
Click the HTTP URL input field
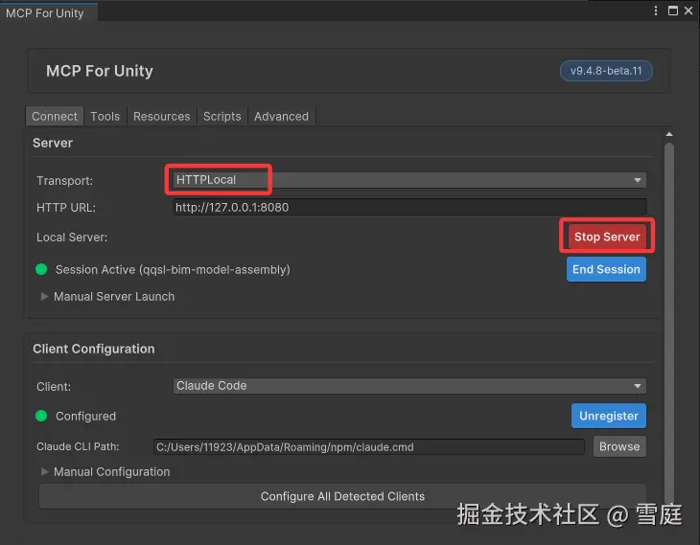coord(409,208)
